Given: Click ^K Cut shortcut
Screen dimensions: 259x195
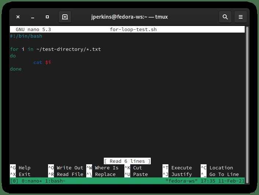Looking at the screenshot, I should pos(133,168).
